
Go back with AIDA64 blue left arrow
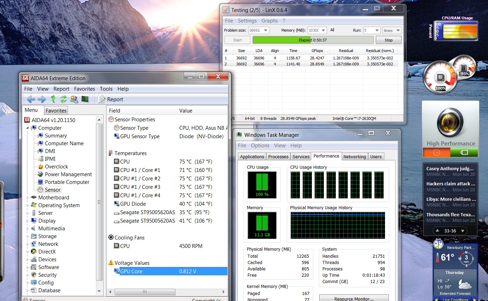31,99
